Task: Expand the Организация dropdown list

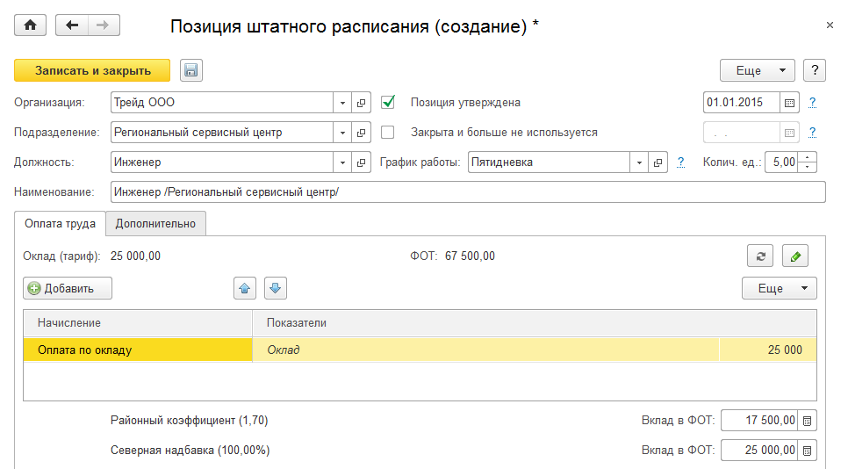Action: (342, 103)
